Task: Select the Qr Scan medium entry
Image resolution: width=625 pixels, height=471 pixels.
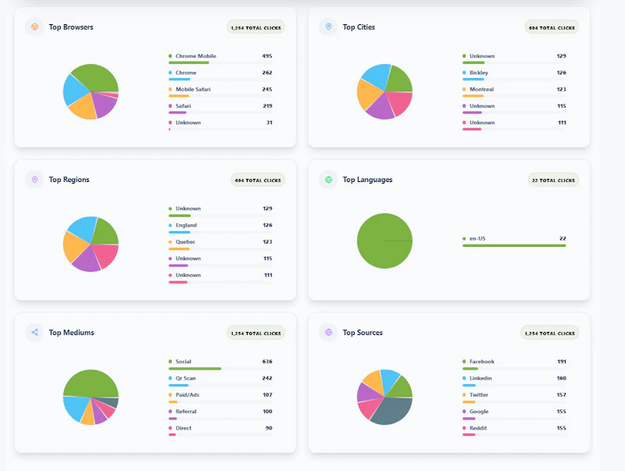Action: [x=220, y=381]
